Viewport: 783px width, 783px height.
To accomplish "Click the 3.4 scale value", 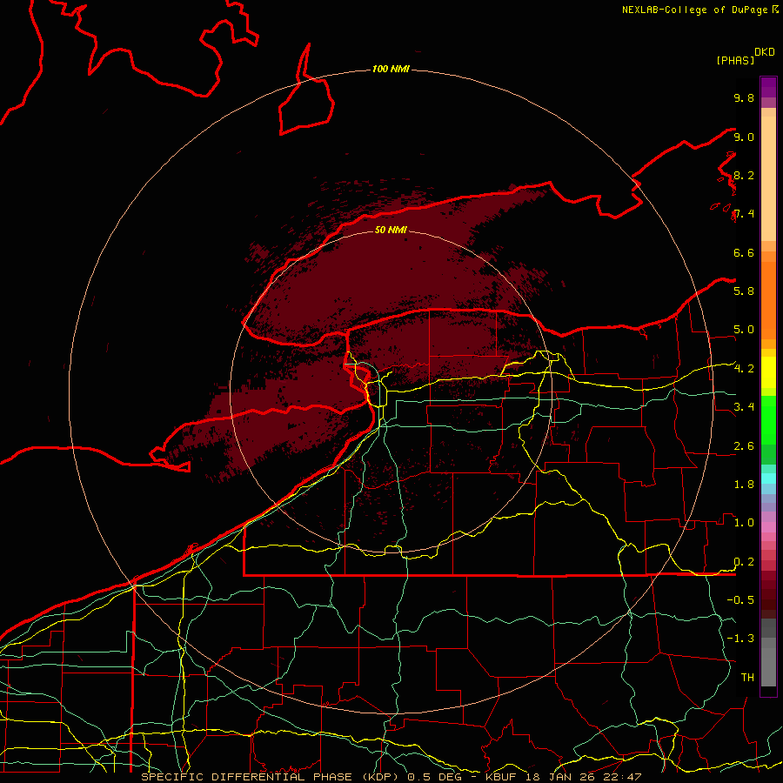I will tap(744, 406).
